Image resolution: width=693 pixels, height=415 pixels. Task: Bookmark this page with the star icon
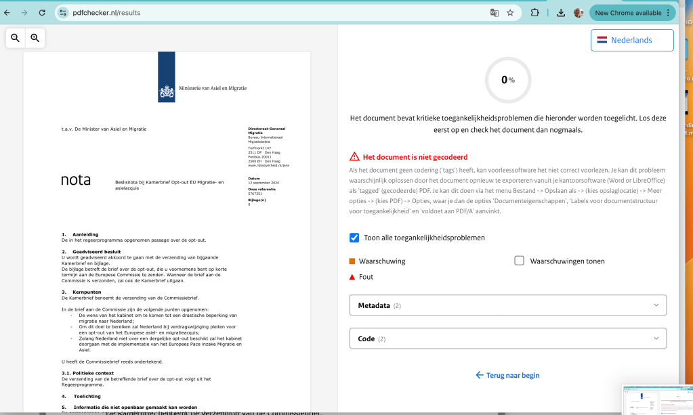[x=510, y=12]
